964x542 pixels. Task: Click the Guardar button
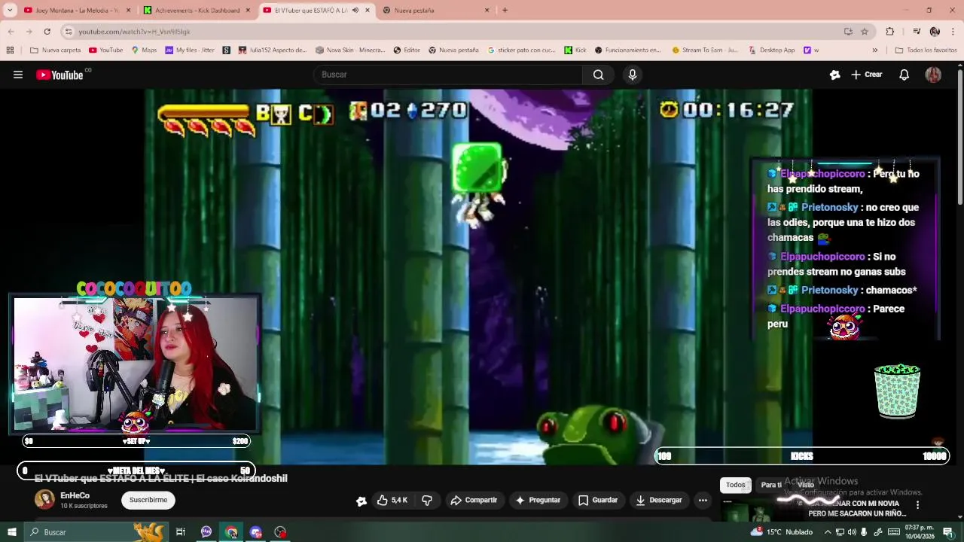598,500
